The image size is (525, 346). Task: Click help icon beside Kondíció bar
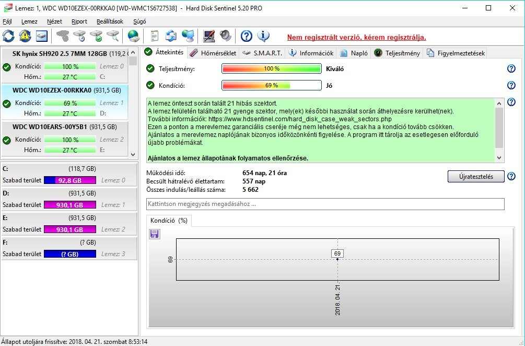(511, 85)
